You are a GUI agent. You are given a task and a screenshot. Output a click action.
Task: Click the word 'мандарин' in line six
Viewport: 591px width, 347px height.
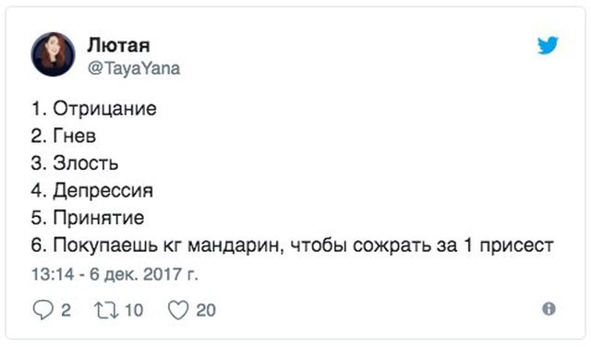235,245
